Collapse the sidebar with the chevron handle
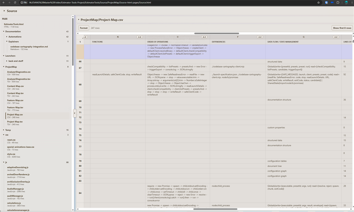 tap(75, 113)
